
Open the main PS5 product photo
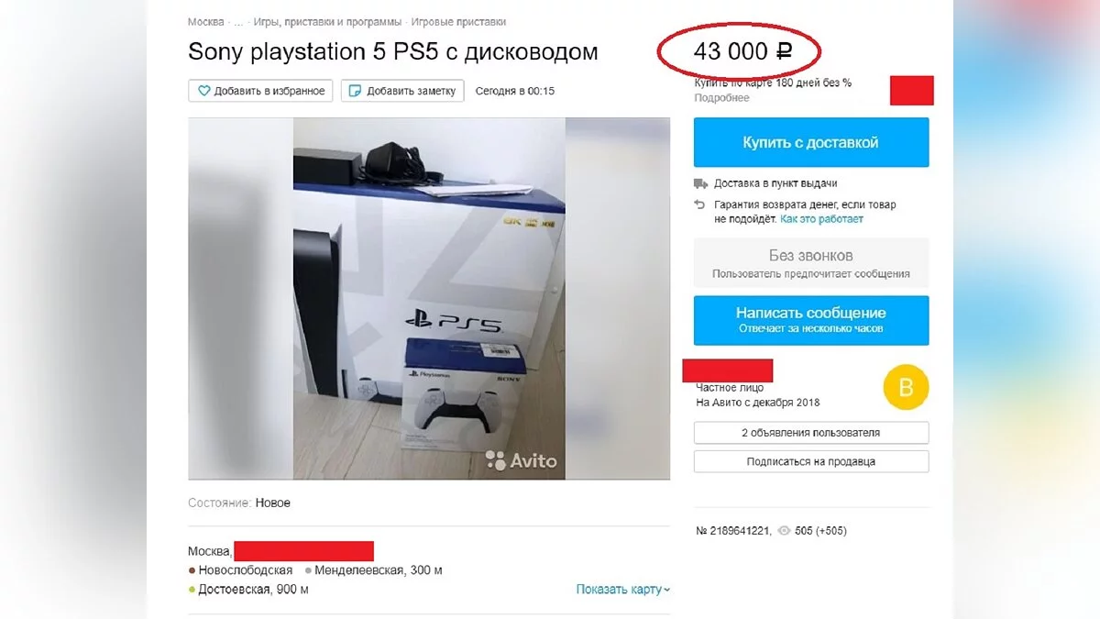(429, 298)
